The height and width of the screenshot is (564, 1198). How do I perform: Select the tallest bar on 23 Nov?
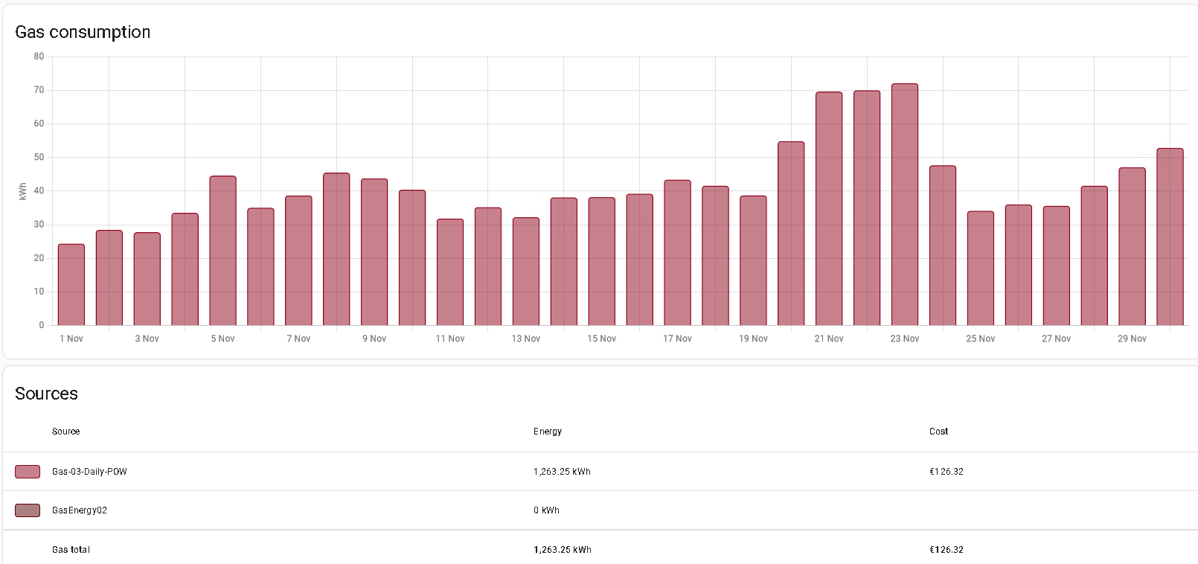(x=904, y=205)
